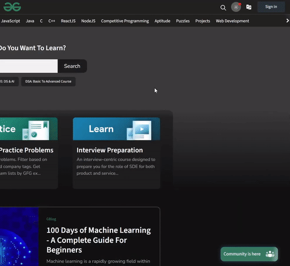Open the Interview Preparation card title
The height and width of the screenshot is (266, 290).
pyautogui.click(x=110, y=150)
